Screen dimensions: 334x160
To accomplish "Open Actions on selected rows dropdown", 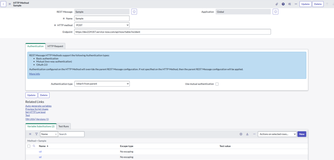I will point(277,134).
